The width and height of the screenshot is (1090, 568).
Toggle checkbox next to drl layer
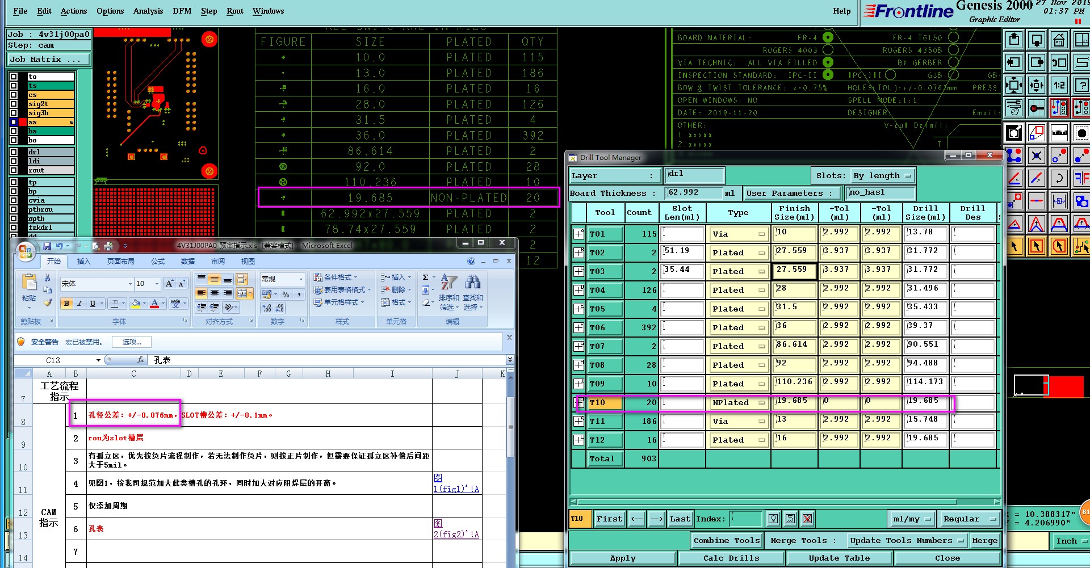pos(14,152)
